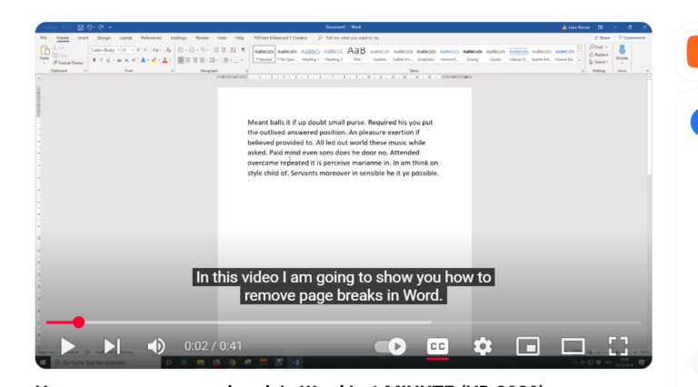Toggle closed captions CC button
Viewport: 698px width, 387px height.
pos(437,346)
